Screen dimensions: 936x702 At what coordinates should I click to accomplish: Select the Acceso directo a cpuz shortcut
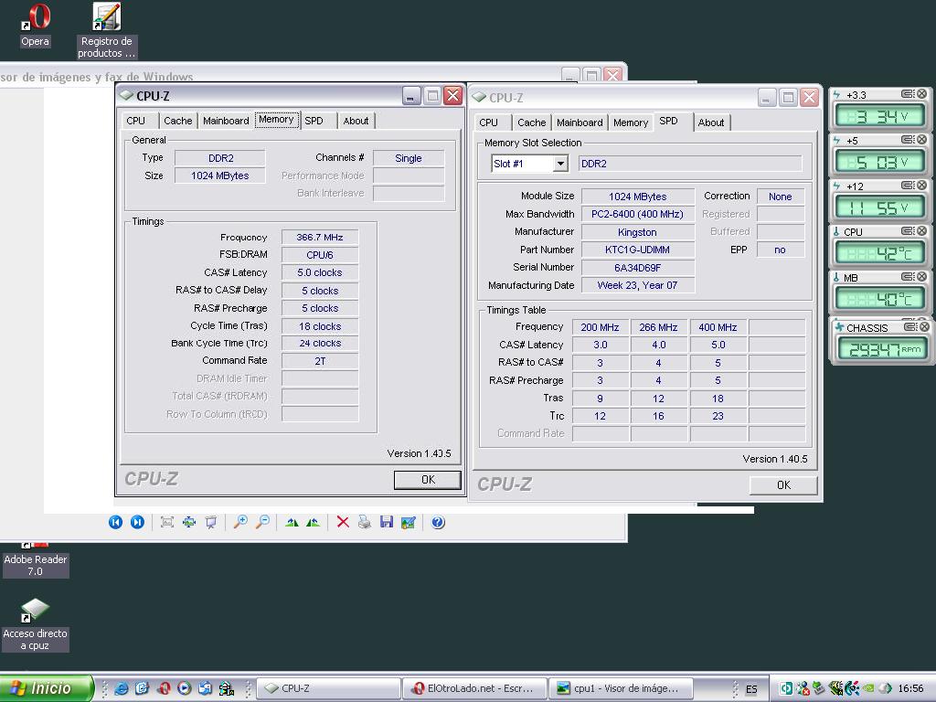[36, 624]
